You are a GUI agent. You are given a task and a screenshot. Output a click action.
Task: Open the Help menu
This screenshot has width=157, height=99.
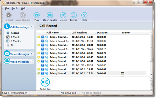click(24, 9)
